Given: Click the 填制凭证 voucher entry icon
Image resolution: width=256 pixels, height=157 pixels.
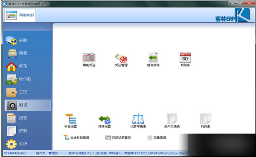Looking at the screenshot, I should [89, 60].
